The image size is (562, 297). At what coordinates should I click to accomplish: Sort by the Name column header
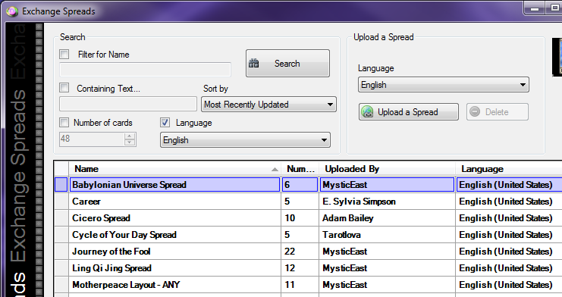[x=175, y=169]
